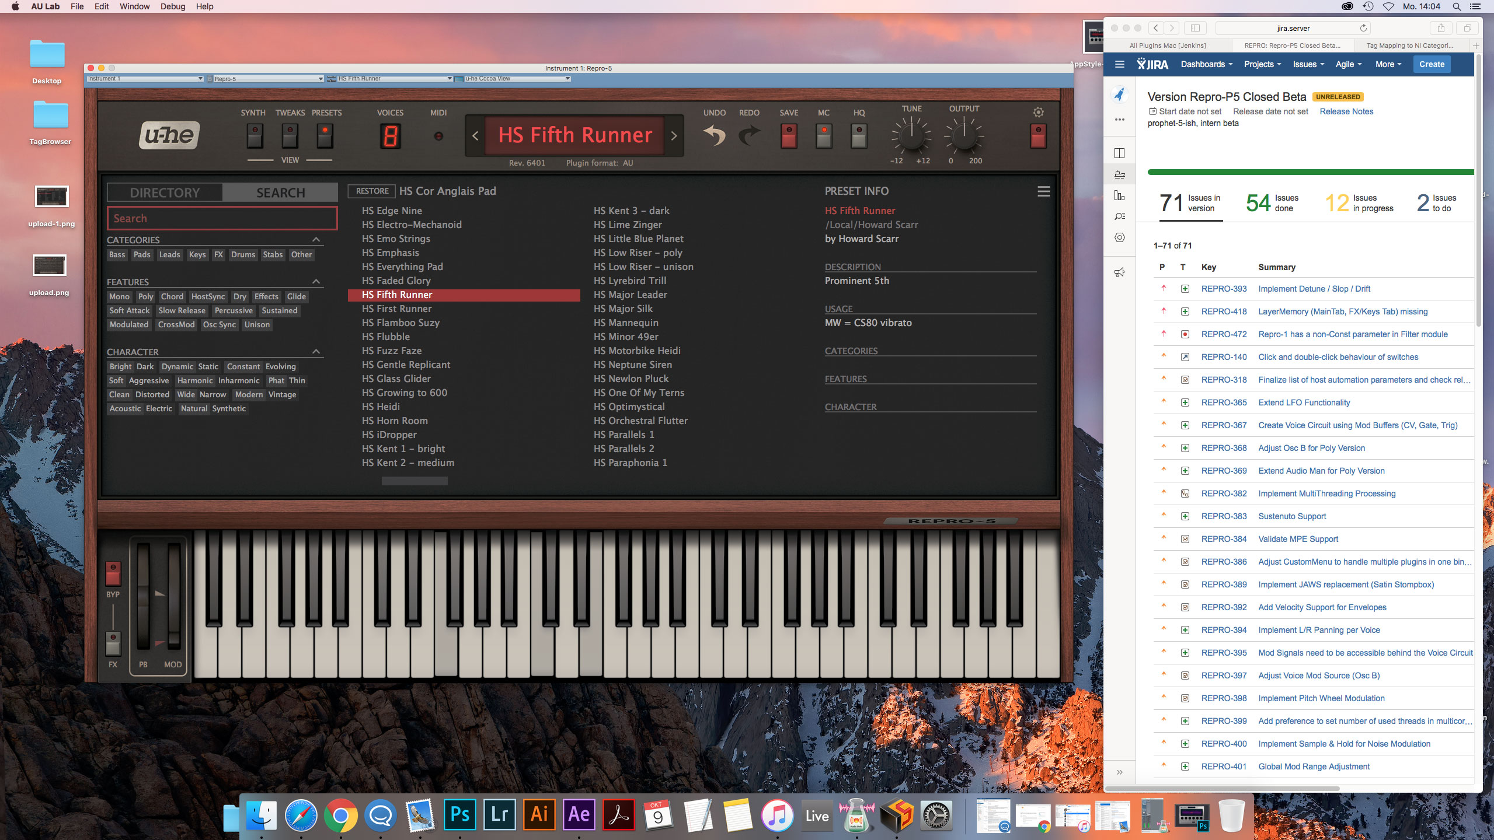Toggle the MC switch
The width and height of the screenshot is (1494, 840).
(824, 136)
